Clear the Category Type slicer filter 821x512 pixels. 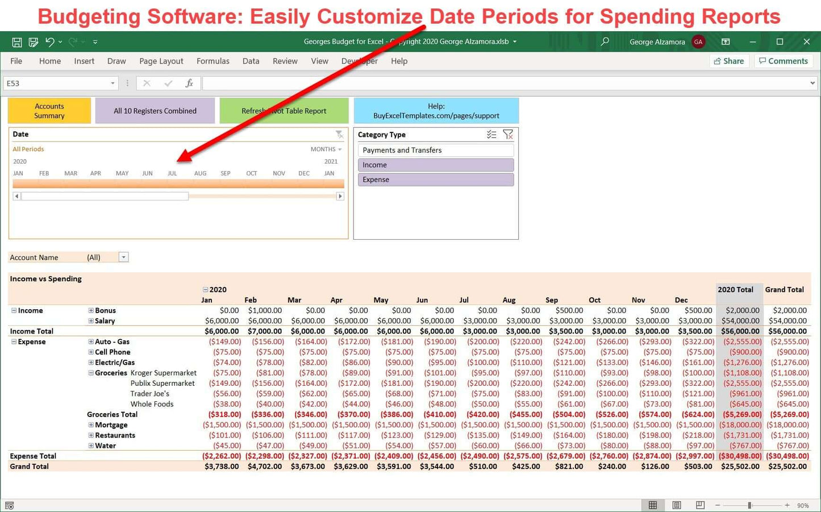508,135
